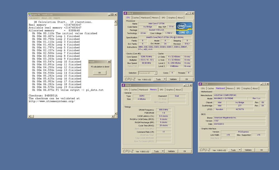279x170 pixels.
Task: Click right arrow on Super PI horizontal scrollbar
Action: (113, 116)
